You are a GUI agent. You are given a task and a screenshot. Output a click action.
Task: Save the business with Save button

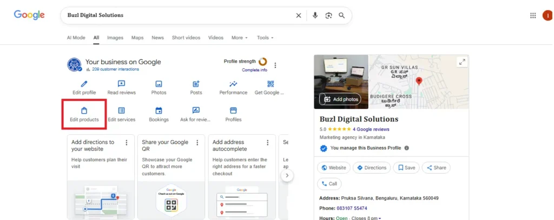406,168
